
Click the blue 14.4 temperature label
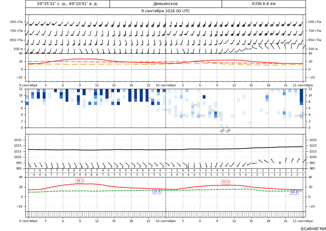[x=294, y=192]
